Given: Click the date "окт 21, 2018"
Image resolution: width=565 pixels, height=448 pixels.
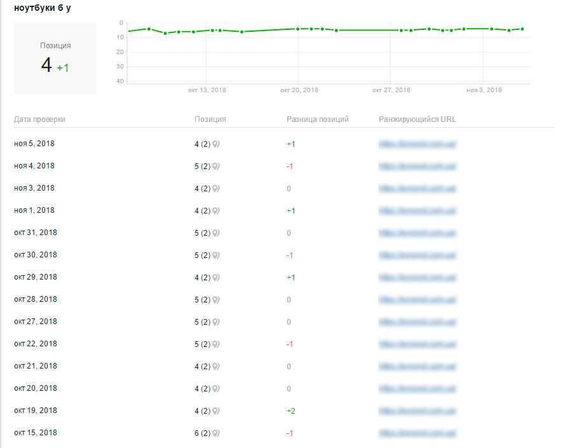Looking at the screenshot, I should coord(36,366).
